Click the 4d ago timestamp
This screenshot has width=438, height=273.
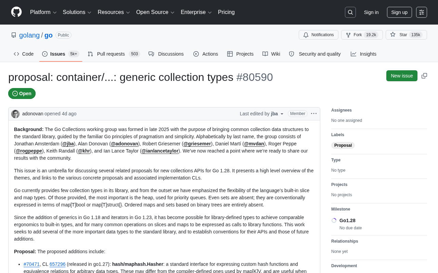tap(69, 114)
